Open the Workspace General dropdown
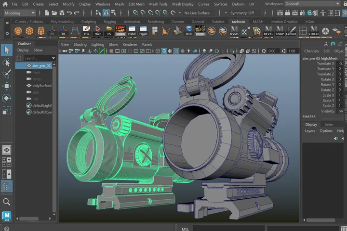 312,4
